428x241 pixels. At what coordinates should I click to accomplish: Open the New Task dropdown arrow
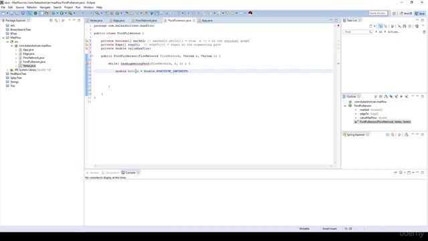pos(374,26)
